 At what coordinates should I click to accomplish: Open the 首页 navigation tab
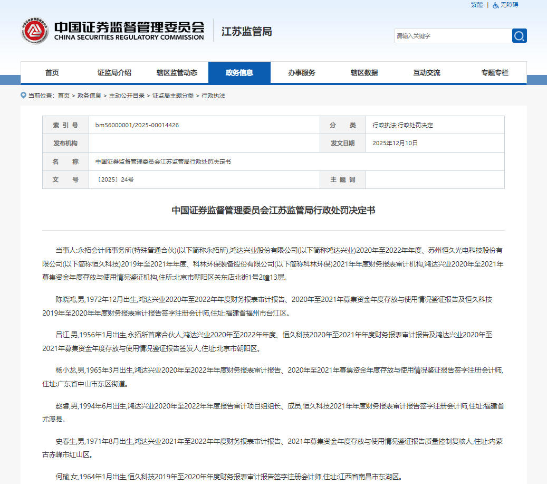pyautogui.click(x=52, y=73)
